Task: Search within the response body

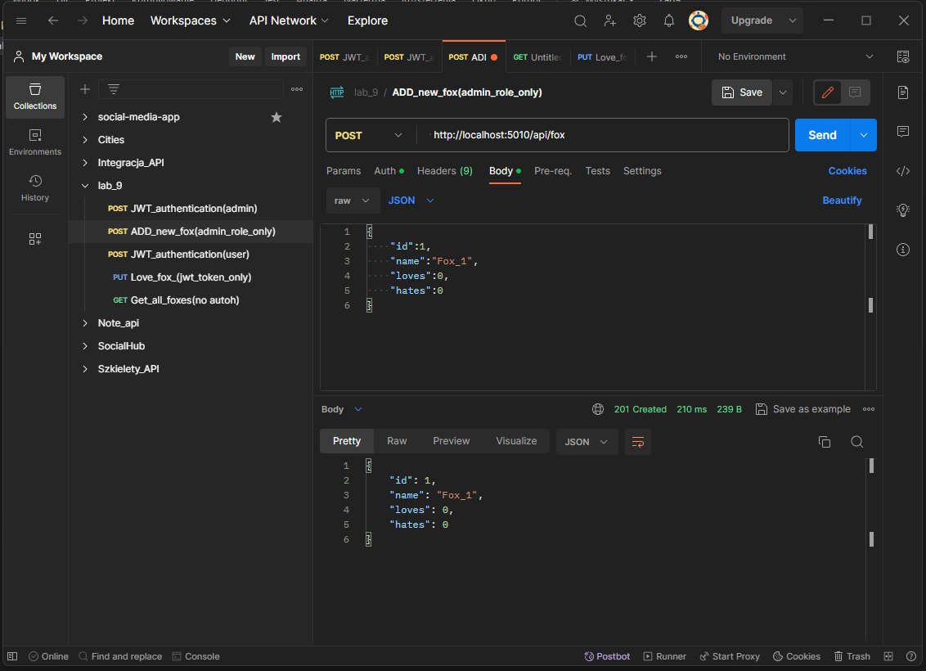Action: point(857,442)
